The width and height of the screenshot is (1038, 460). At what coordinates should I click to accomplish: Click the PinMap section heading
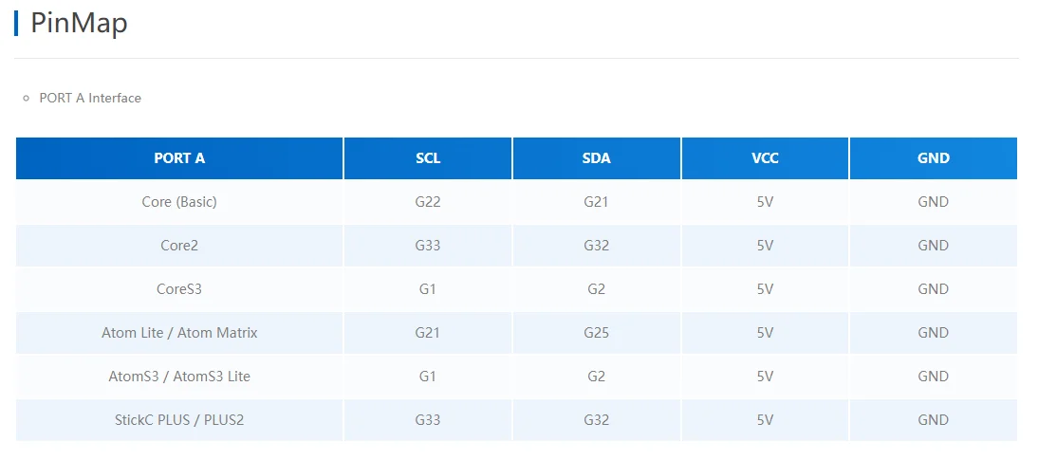pos(79,23)
